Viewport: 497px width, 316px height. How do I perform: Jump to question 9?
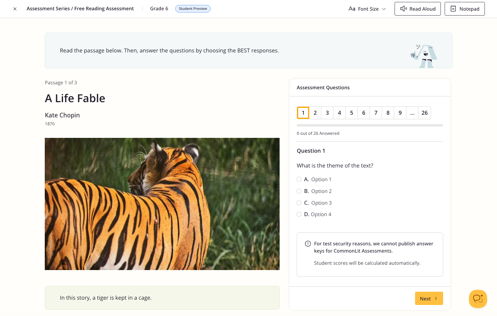coord(400,113)
